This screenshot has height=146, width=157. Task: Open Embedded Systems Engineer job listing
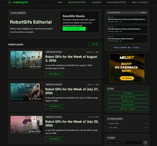127,29
